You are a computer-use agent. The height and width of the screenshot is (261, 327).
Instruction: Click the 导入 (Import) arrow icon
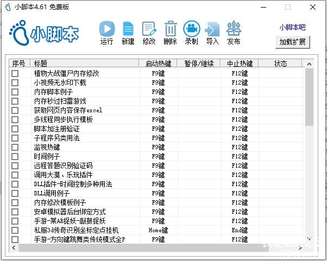point(212,29)
